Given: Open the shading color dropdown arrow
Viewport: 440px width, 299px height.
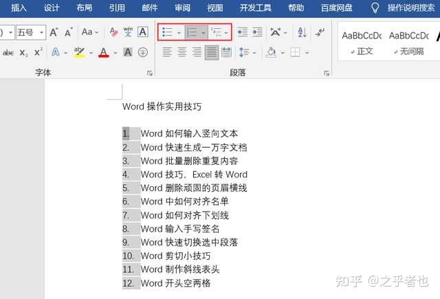Looking at the screenshot, I should click(x=283, y=52).
